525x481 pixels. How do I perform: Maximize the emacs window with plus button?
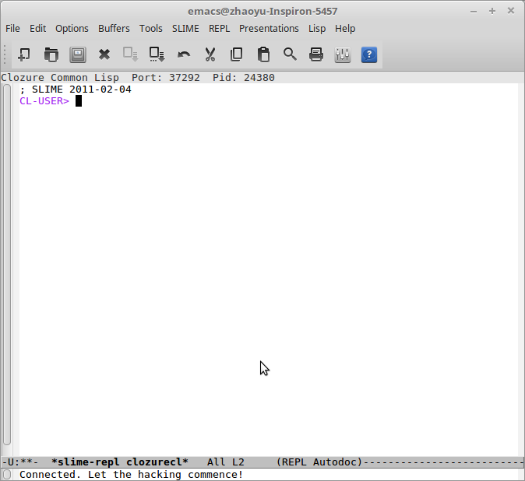pos(492,11)
